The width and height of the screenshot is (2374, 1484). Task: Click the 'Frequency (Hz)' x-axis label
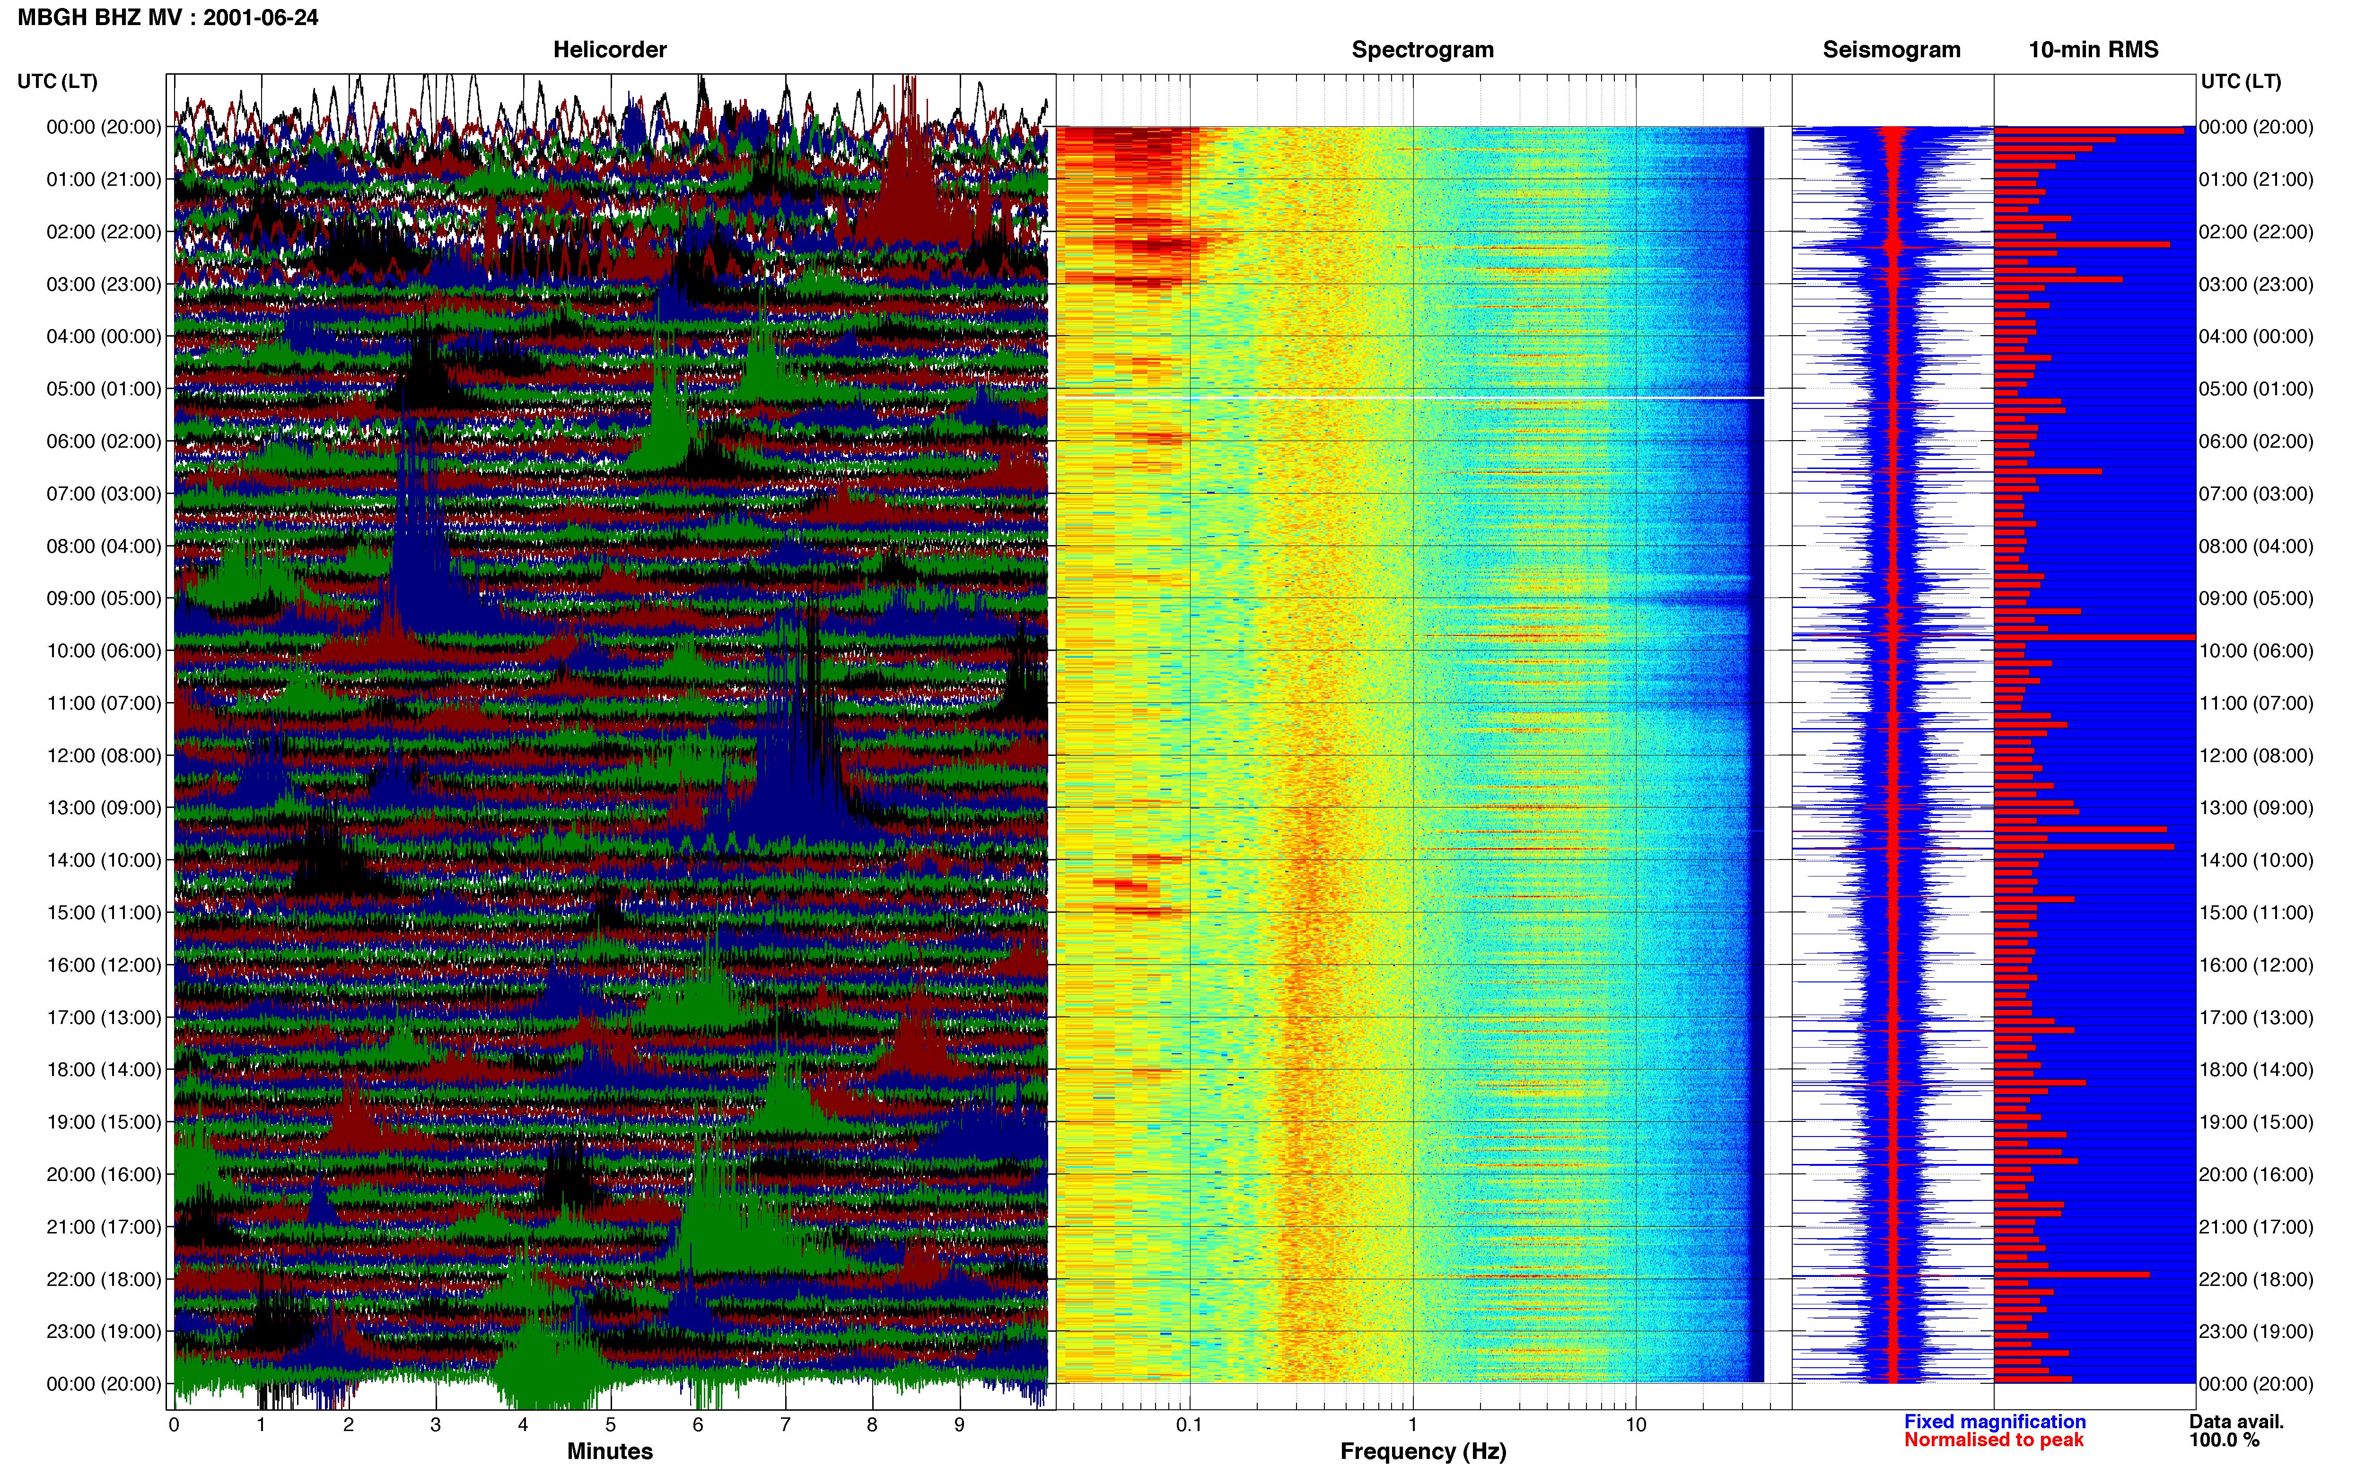pos(1423,1451)
